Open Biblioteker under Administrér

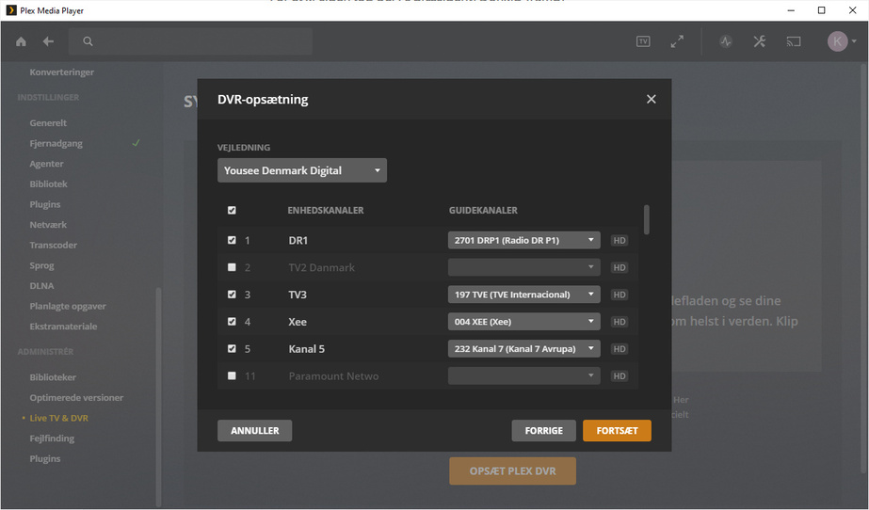53,377
